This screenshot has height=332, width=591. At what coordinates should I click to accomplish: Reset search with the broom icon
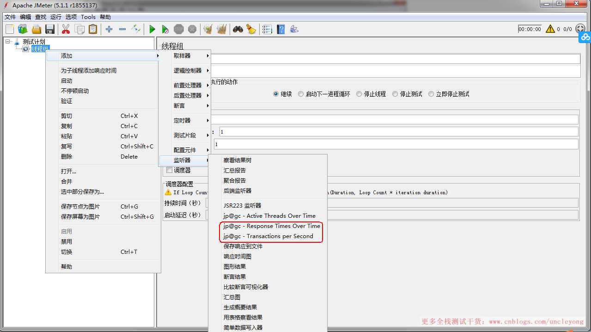pyautogui.click(x=251, y=29)
